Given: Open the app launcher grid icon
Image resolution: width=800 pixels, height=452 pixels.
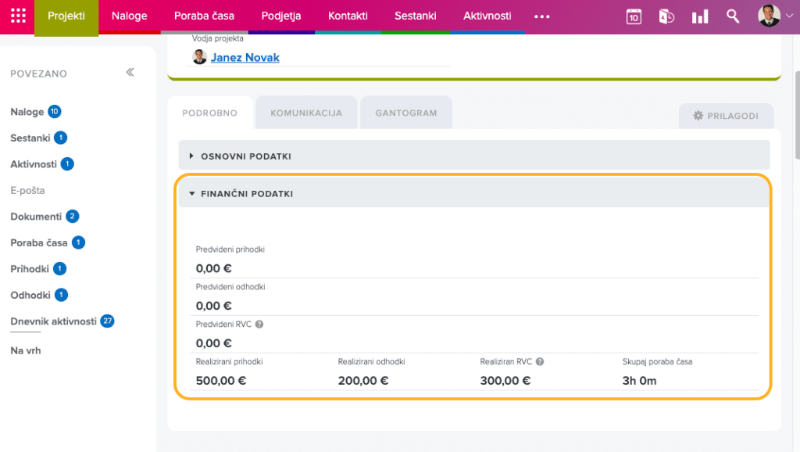Looking at the screenshot, I should coord(17,16).
